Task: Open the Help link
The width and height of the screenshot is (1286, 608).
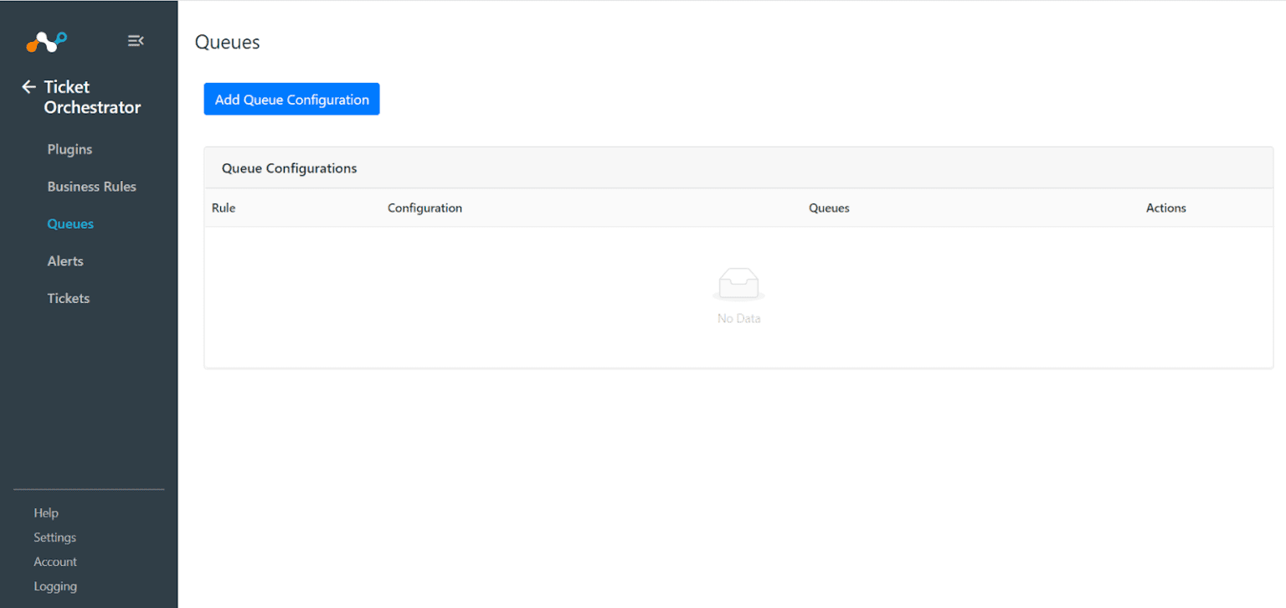Action: pos(46,513)
